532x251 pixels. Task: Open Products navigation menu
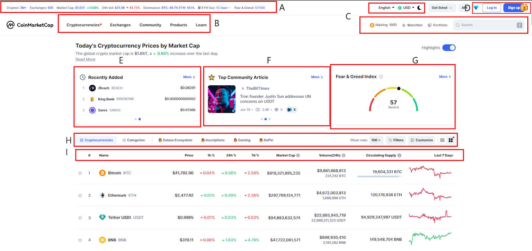[x=179, y=25]
